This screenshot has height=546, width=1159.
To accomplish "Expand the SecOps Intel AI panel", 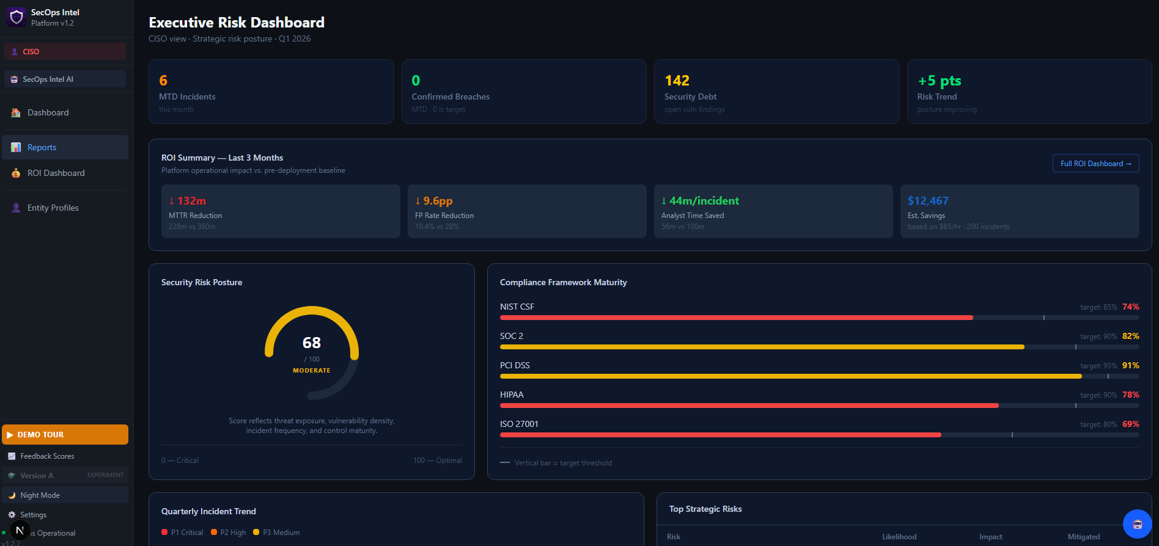I will coord(65,79).
